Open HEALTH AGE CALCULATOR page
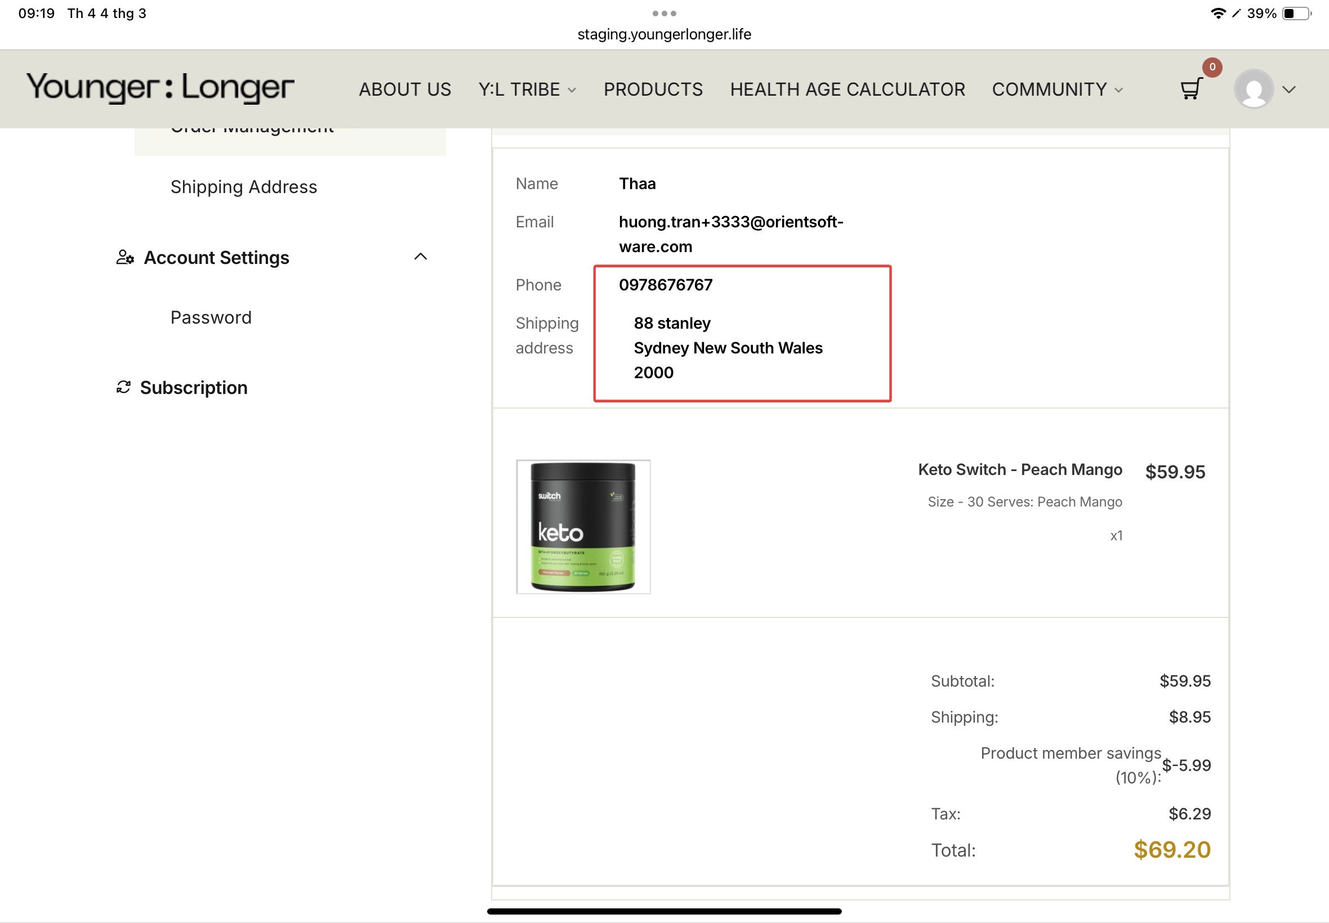The width and height of the screenshot is (1329, 923). [847, 89]
